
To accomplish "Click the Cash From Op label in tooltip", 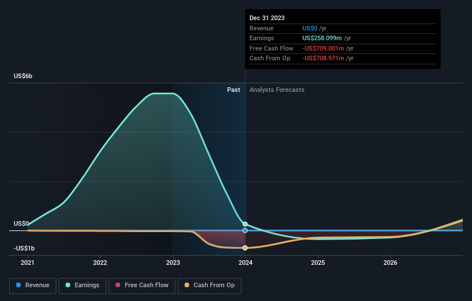I will tap(270, 59).
